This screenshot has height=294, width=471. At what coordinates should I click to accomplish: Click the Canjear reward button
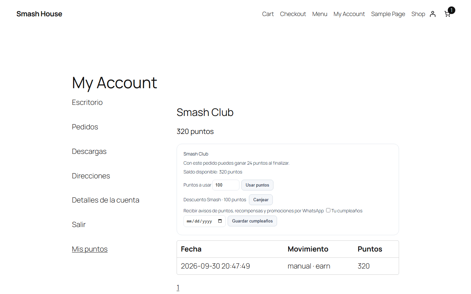coord(261,200)
